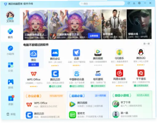Click the 腾讯会议 app icon

coord(55,53)
